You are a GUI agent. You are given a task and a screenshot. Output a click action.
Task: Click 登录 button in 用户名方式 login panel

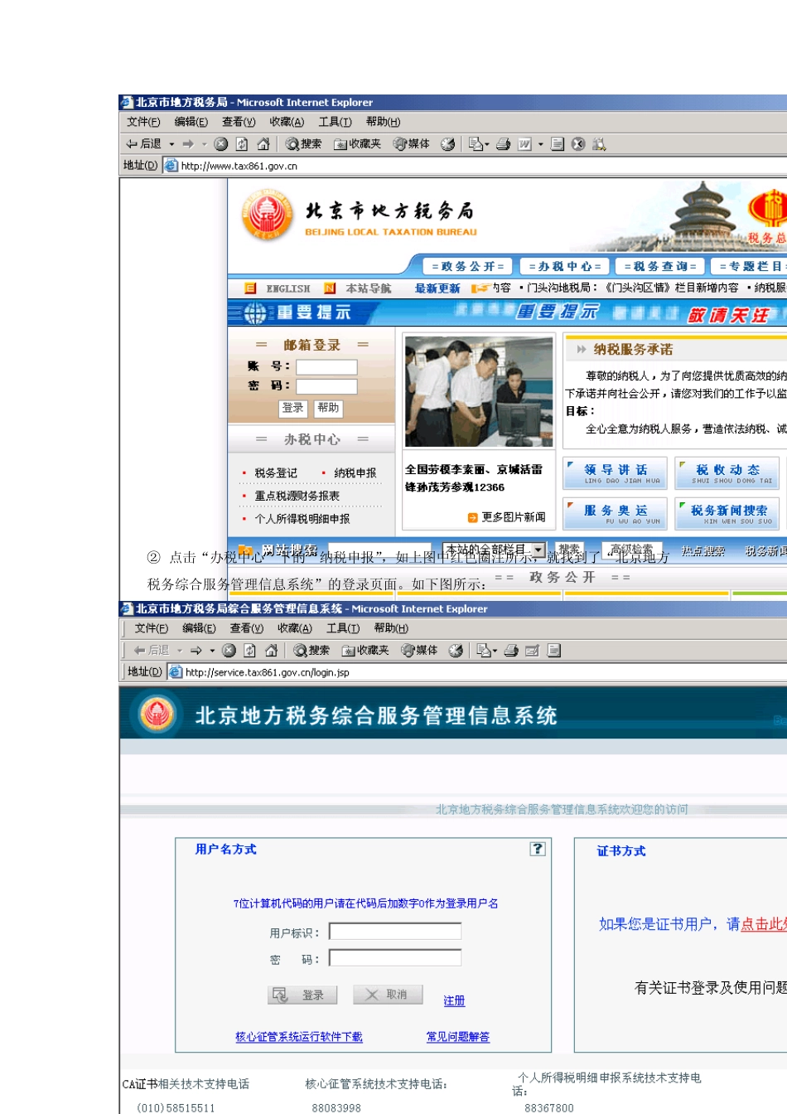(x=302, y=995)
